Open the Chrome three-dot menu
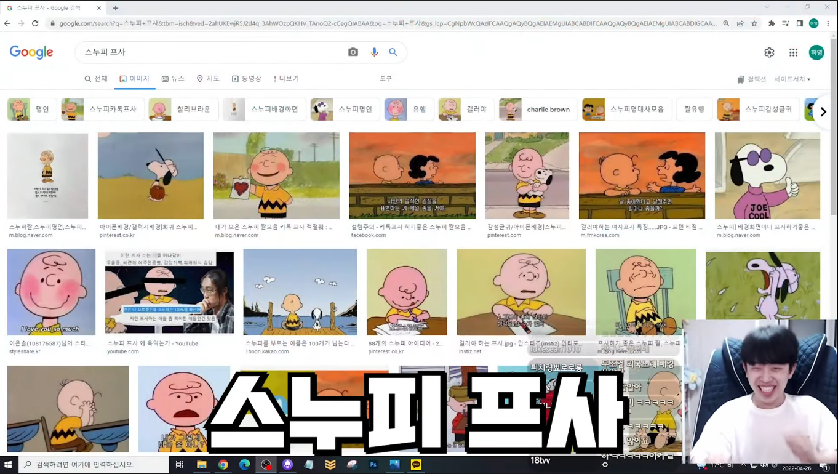The width and height of the screenshot is (838, 474). pos(828,23)
